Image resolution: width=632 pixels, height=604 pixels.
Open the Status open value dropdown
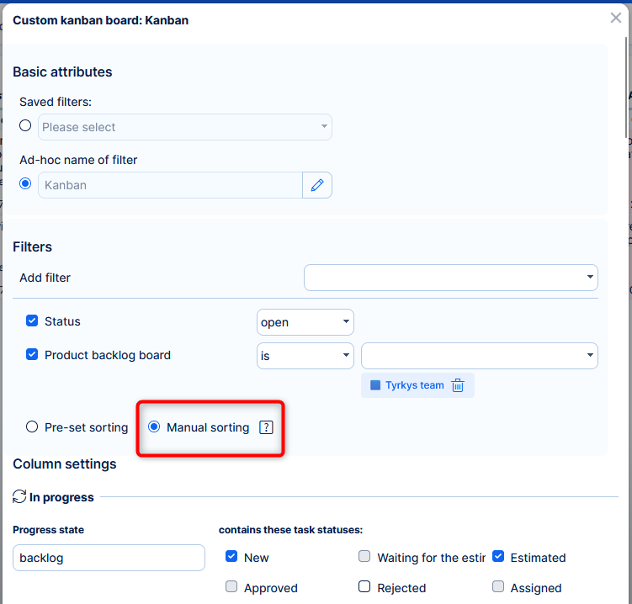click(x=305, y=322)
